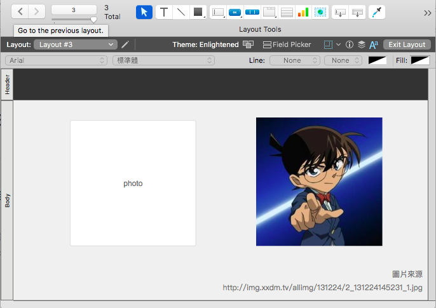Select the Tab Control tool
The image size is (436, 308).
(269, 12)
